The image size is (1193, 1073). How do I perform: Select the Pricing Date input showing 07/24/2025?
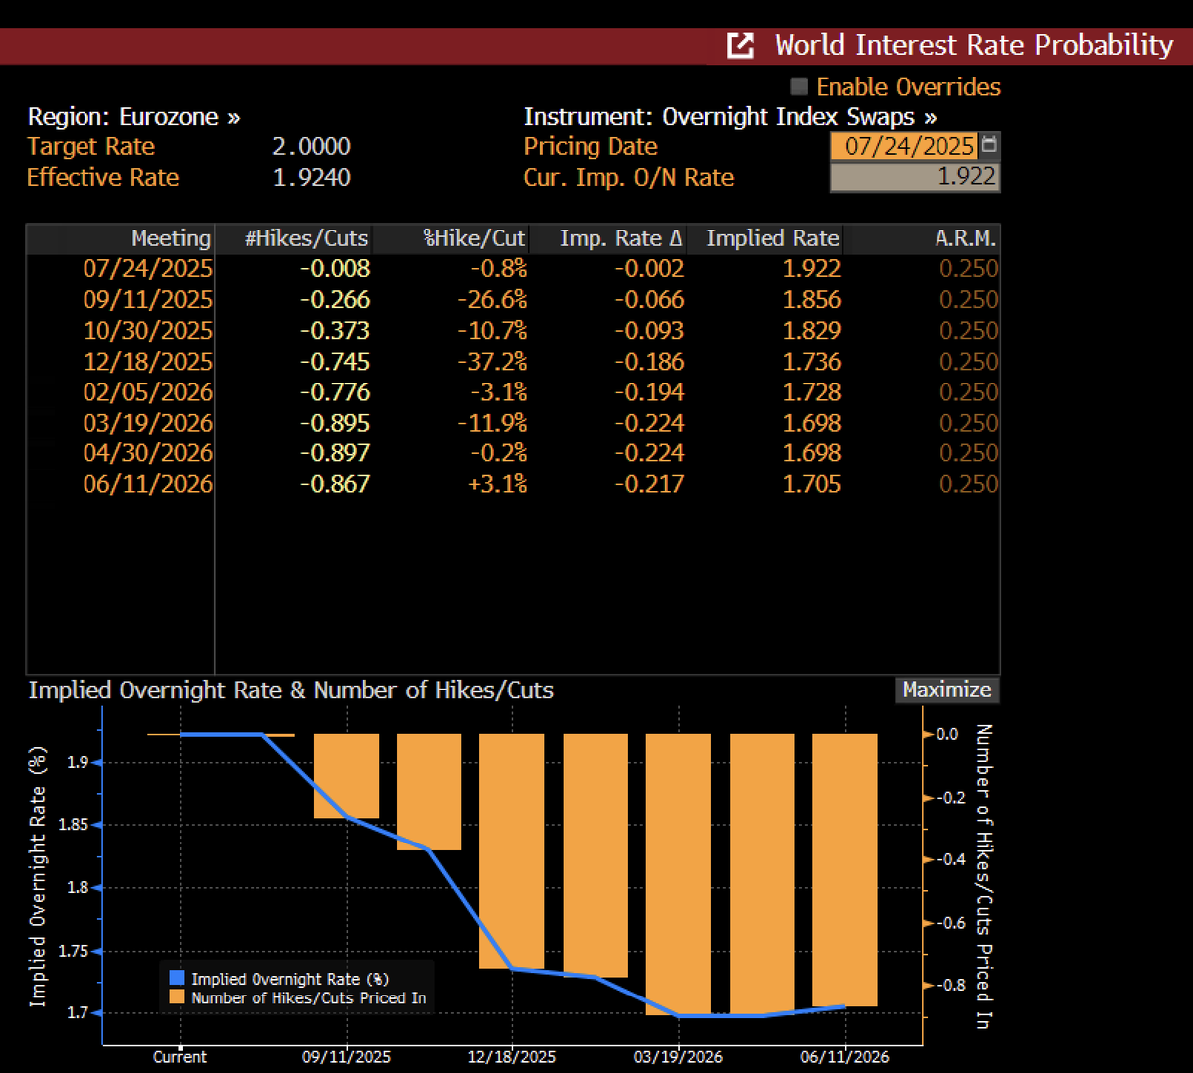coord(903,146)
